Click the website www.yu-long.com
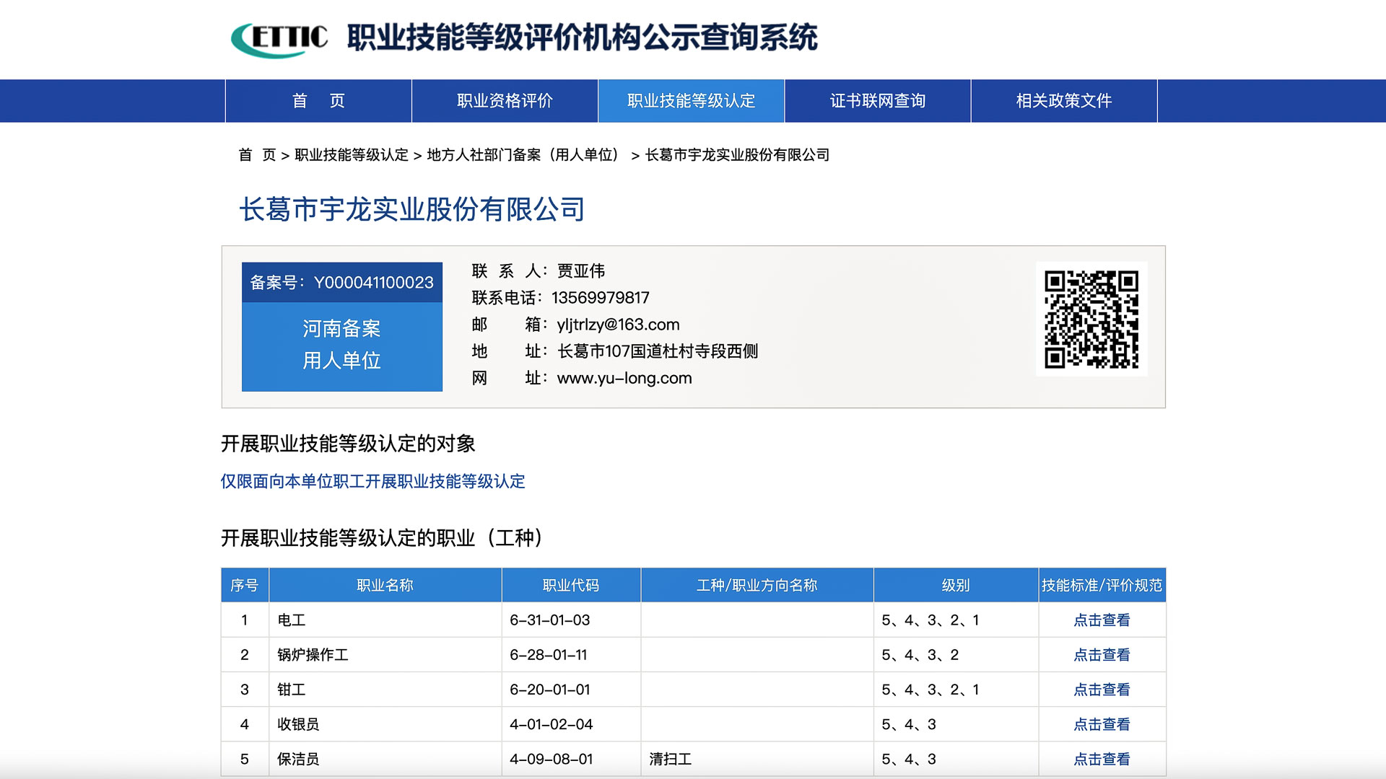 (624, 378)
